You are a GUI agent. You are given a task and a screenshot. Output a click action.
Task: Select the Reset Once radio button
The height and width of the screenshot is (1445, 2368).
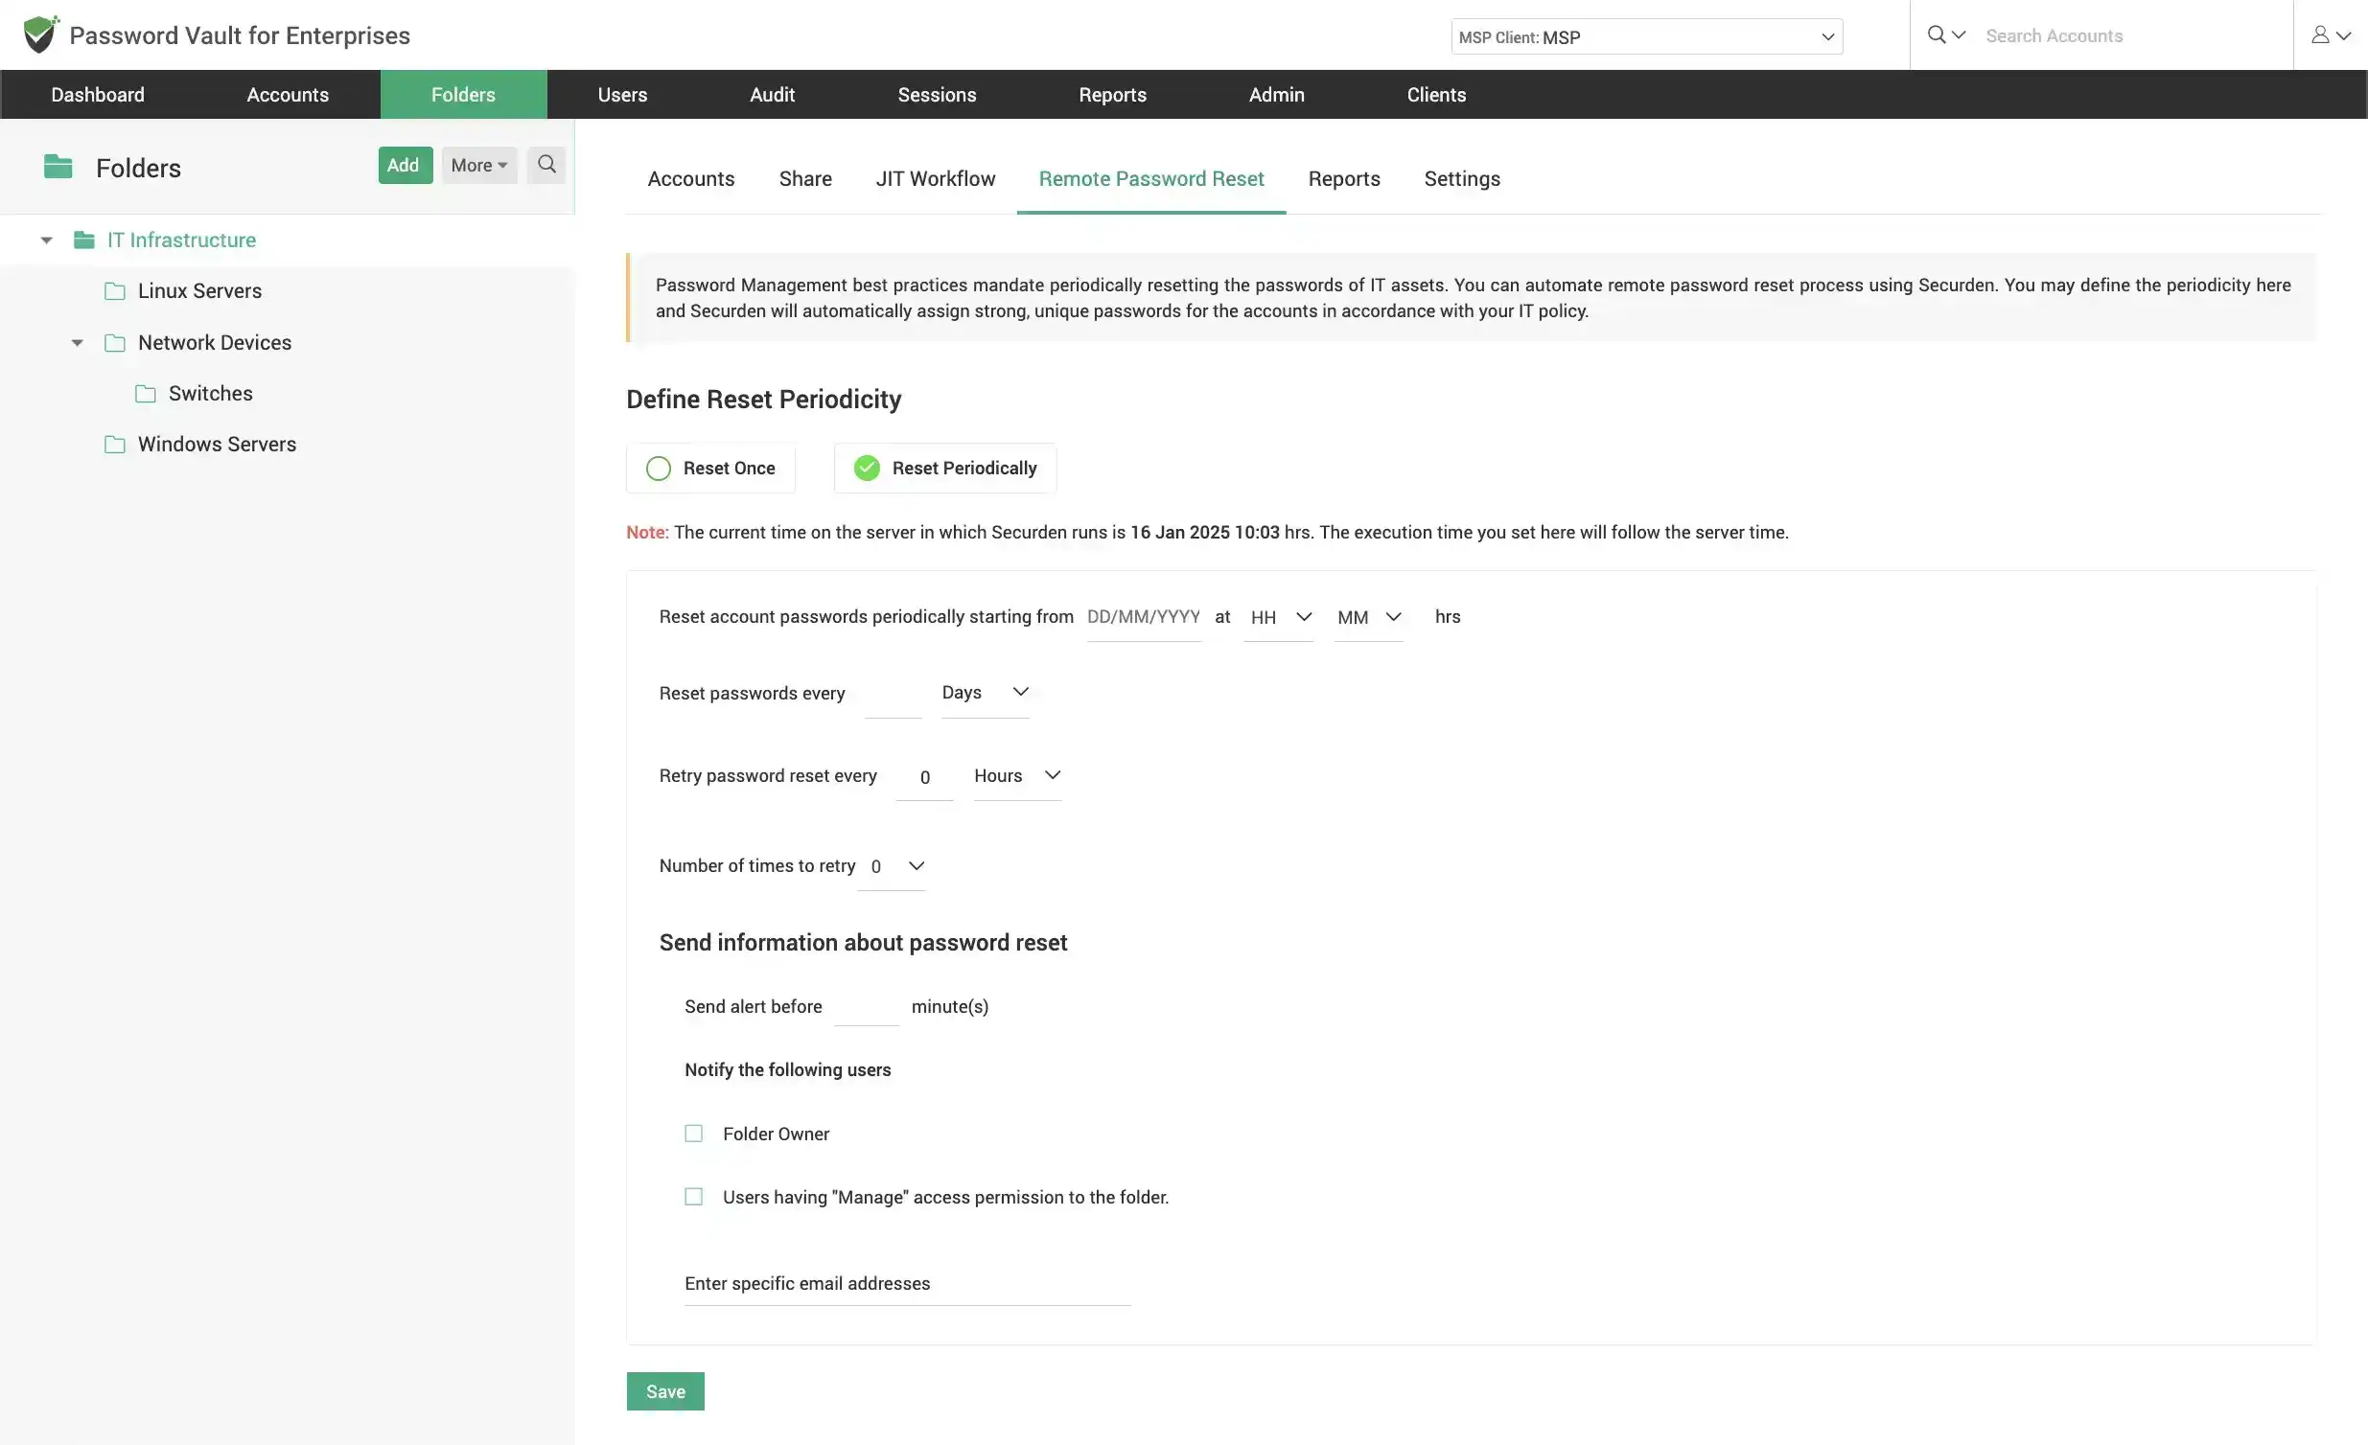point(658,469)
